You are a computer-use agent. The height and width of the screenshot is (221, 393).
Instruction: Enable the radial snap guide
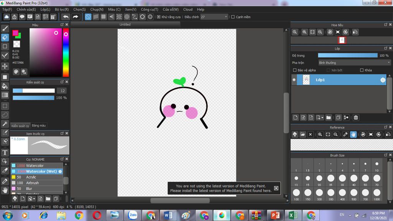tap(119, 17)
